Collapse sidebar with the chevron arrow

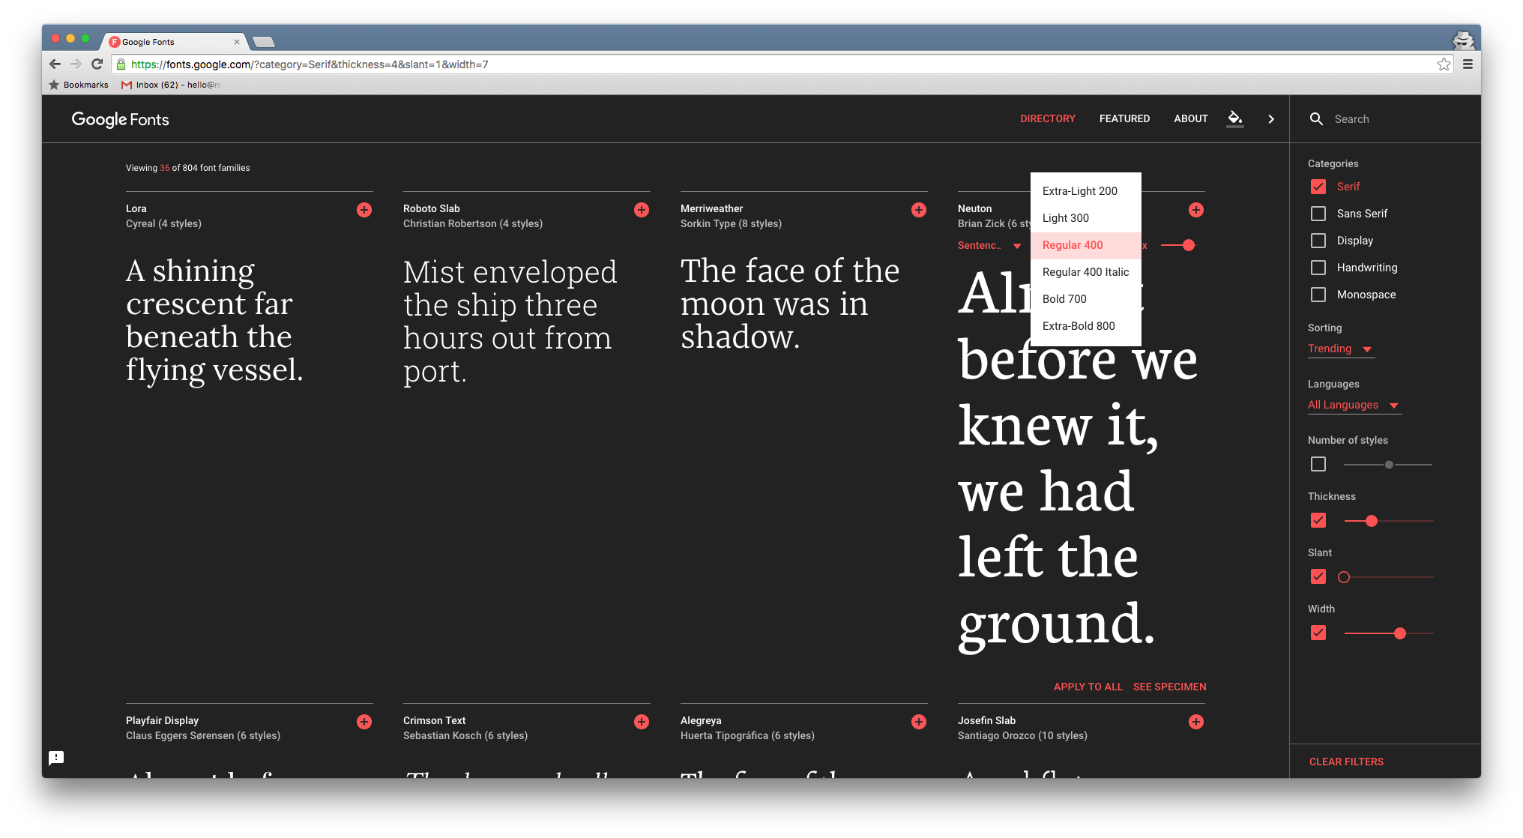coord(1271,119)
